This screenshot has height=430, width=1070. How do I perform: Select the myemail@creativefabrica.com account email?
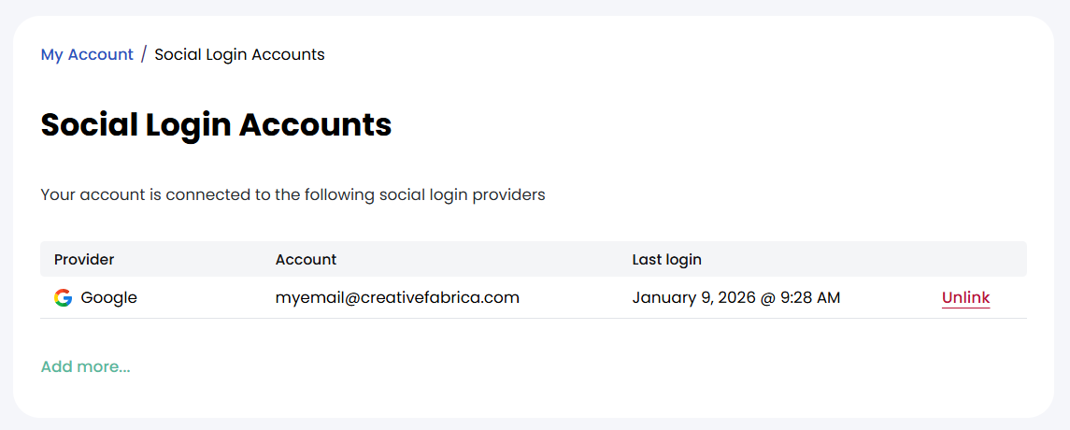[x=397, y=298]
